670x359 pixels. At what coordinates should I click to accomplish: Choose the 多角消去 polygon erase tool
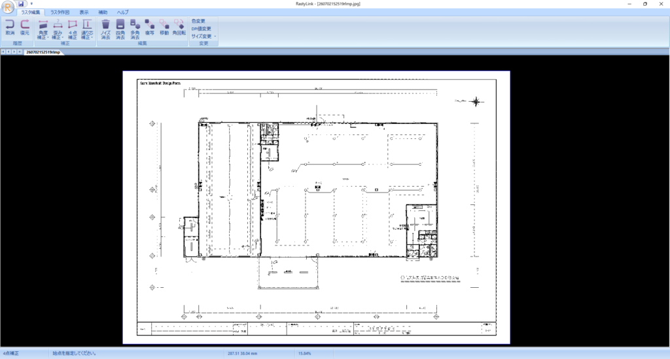click(x=135, y=29)
